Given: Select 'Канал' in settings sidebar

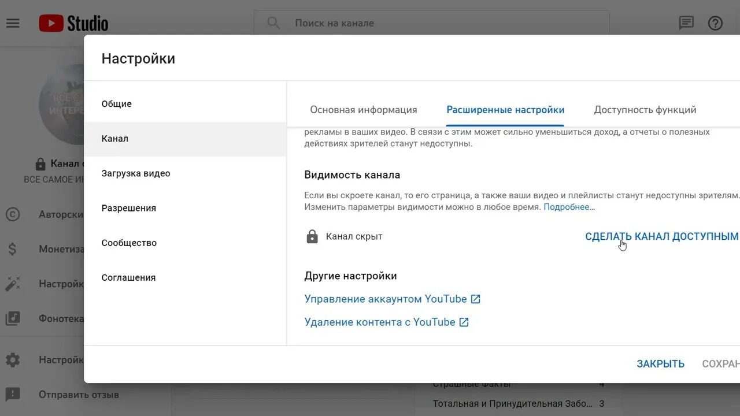Looking at the screenshot, I should click(x=185, y=139).
